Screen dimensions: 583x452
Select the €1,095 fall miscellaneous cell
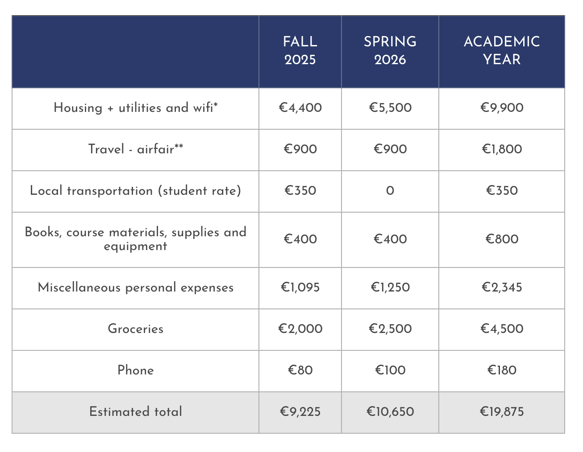click(x=300, y=288)
